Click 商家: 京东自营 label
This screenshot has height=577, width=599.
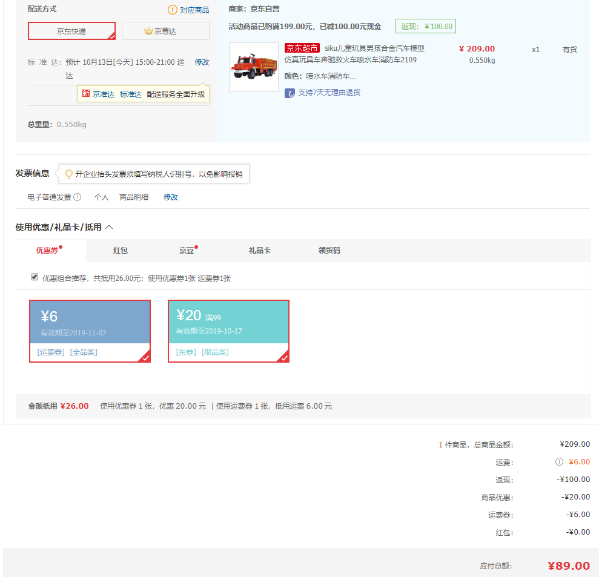tap(254, 9)
